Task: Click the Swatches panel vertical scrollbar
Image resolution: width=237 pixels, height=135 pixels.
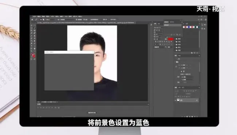Action: tap(199, 39)
